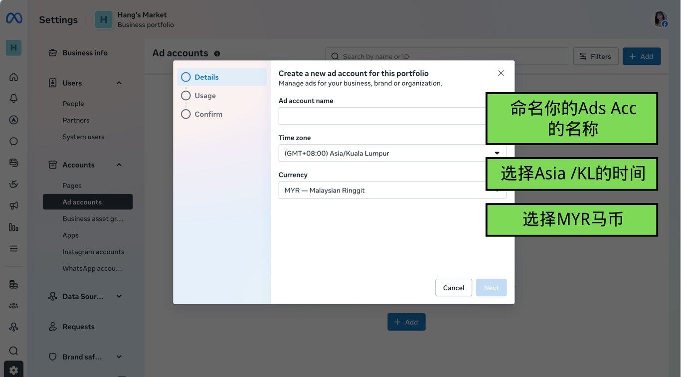Click the search magnifier icon in the rail
681x377 pixels.
pos(13,351)
